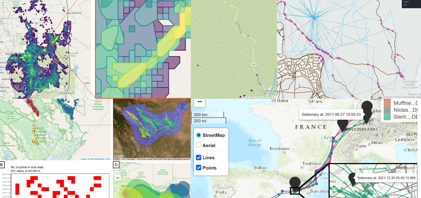Select the Aerial base layer

199,145
